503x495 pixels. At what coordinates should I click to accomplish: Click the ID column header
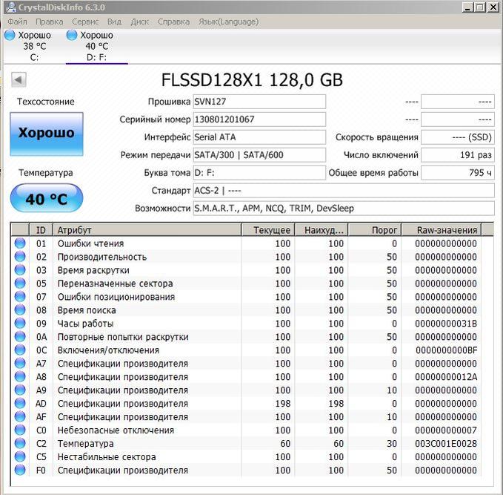point(41,230)
